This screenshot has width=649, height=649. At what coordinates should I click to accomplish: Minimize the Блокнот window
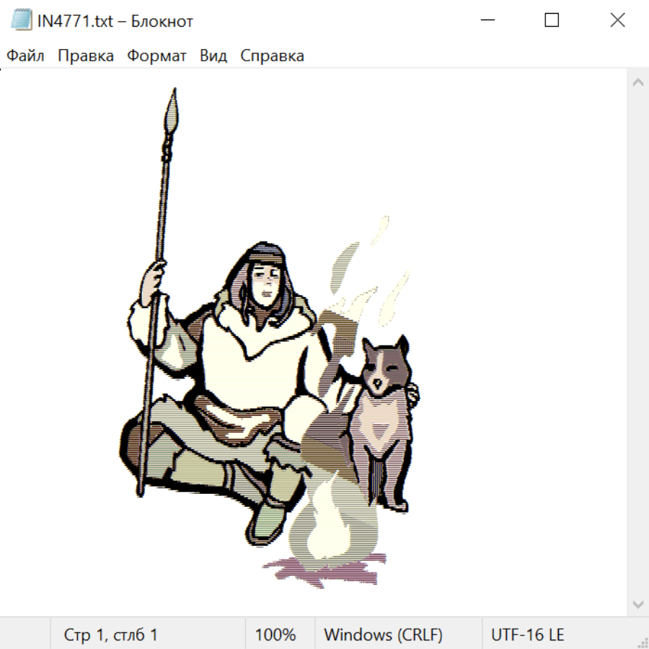(487, 20)
